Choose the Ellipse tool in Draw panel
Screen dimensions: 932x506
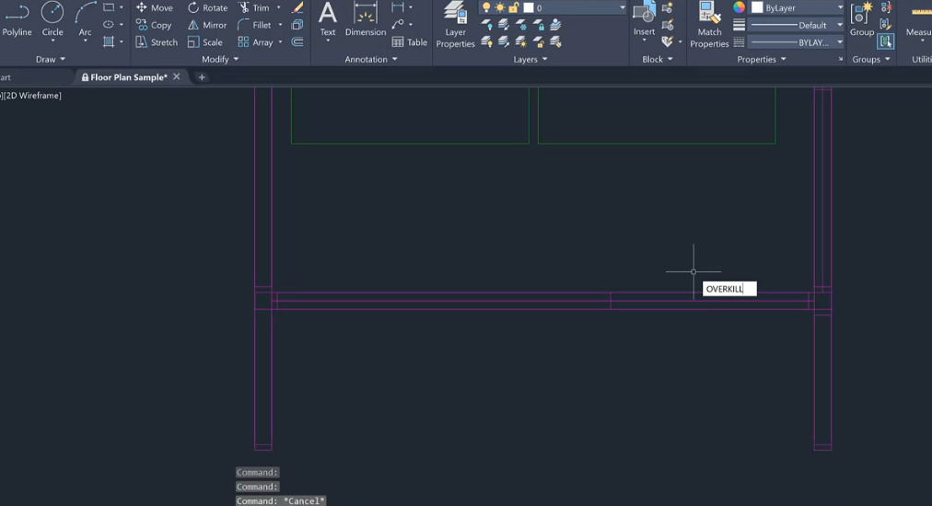pyautogui.click(x=109, y=25)
